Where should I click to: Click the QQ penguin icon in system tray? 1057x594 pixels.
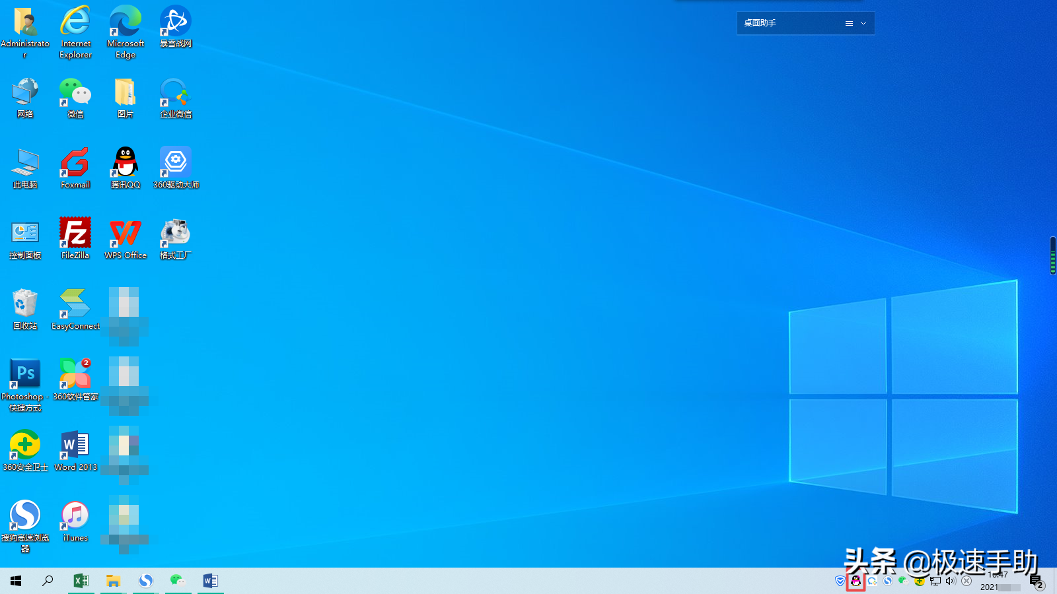(x=856, y=581)
